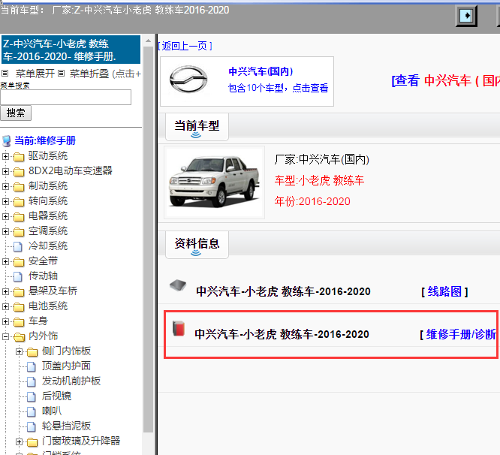Screen dimensions: 500x455
Task: Click the 菜单展开 icon
Action: pos(5,74)
